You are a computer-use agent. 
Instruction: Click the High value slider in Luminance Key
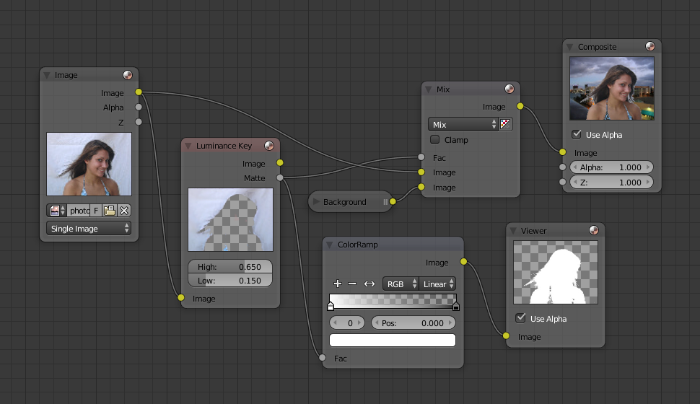click(x=230, y=267)
